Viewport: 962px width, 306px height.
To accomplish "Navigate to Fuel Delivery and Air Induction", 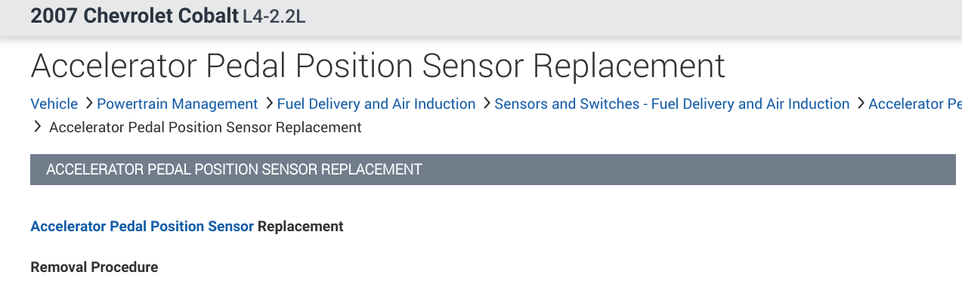I will (376, 104).
